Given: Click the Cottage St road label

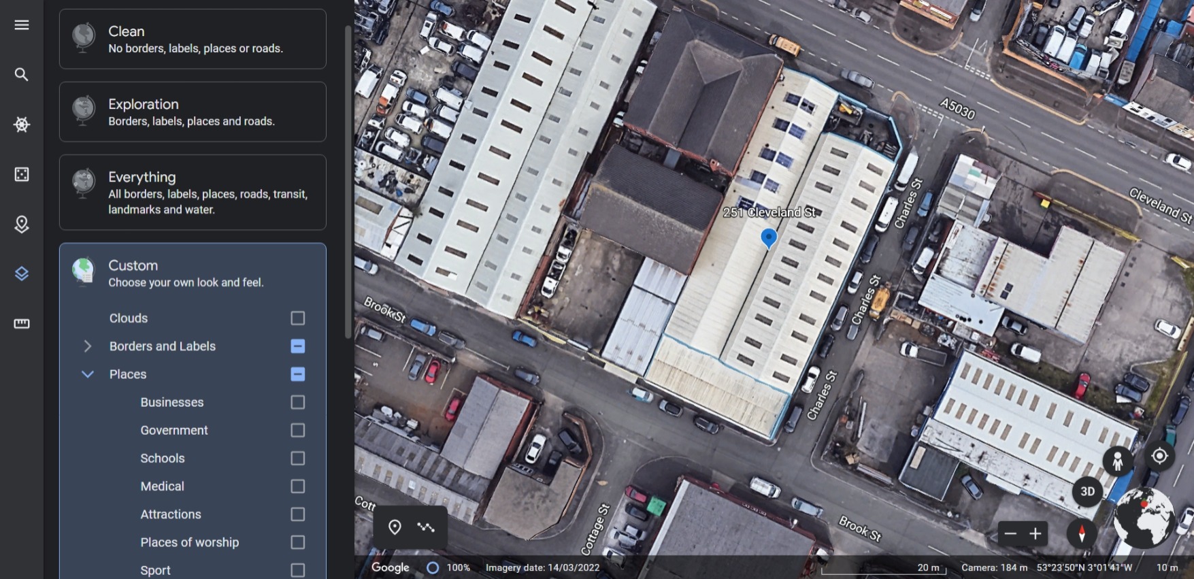Looking at the screenshot, I should coord(595,529).
